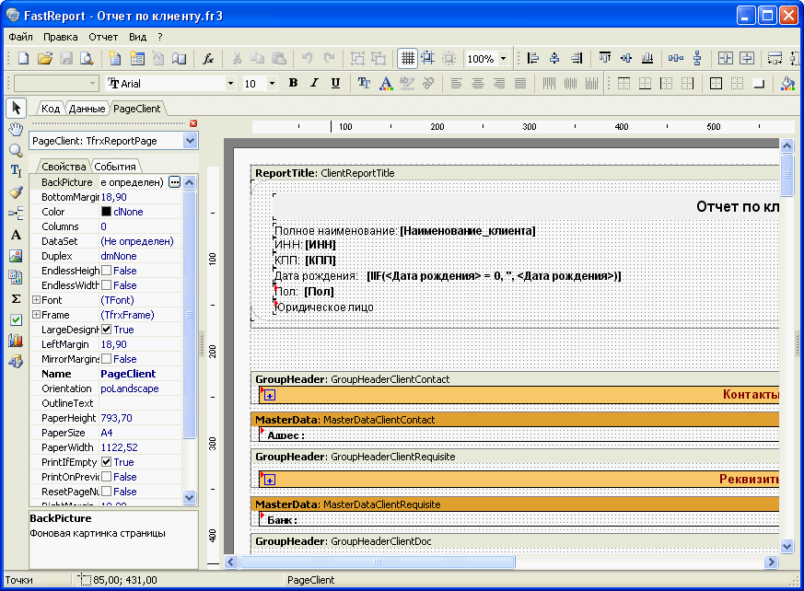Click the black Color property swatch
The image size is (804, 591).
click(x=106, y=211)
